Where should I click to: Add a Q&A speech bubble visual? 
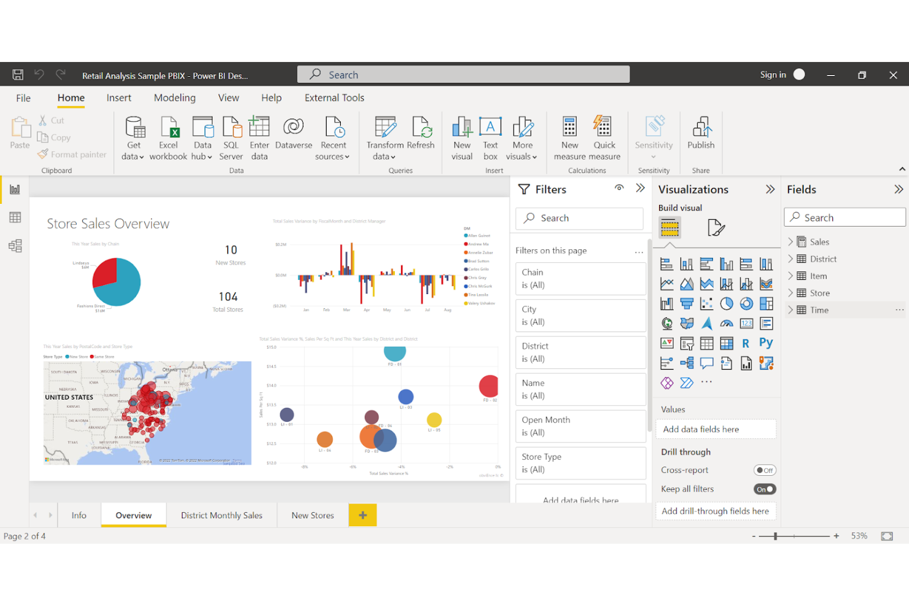pyautogui.click(x=706, y=363)
